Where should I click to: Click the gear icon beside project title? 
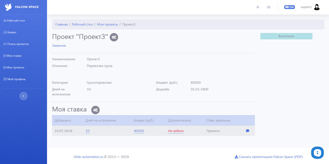click(x=114, y=37)
